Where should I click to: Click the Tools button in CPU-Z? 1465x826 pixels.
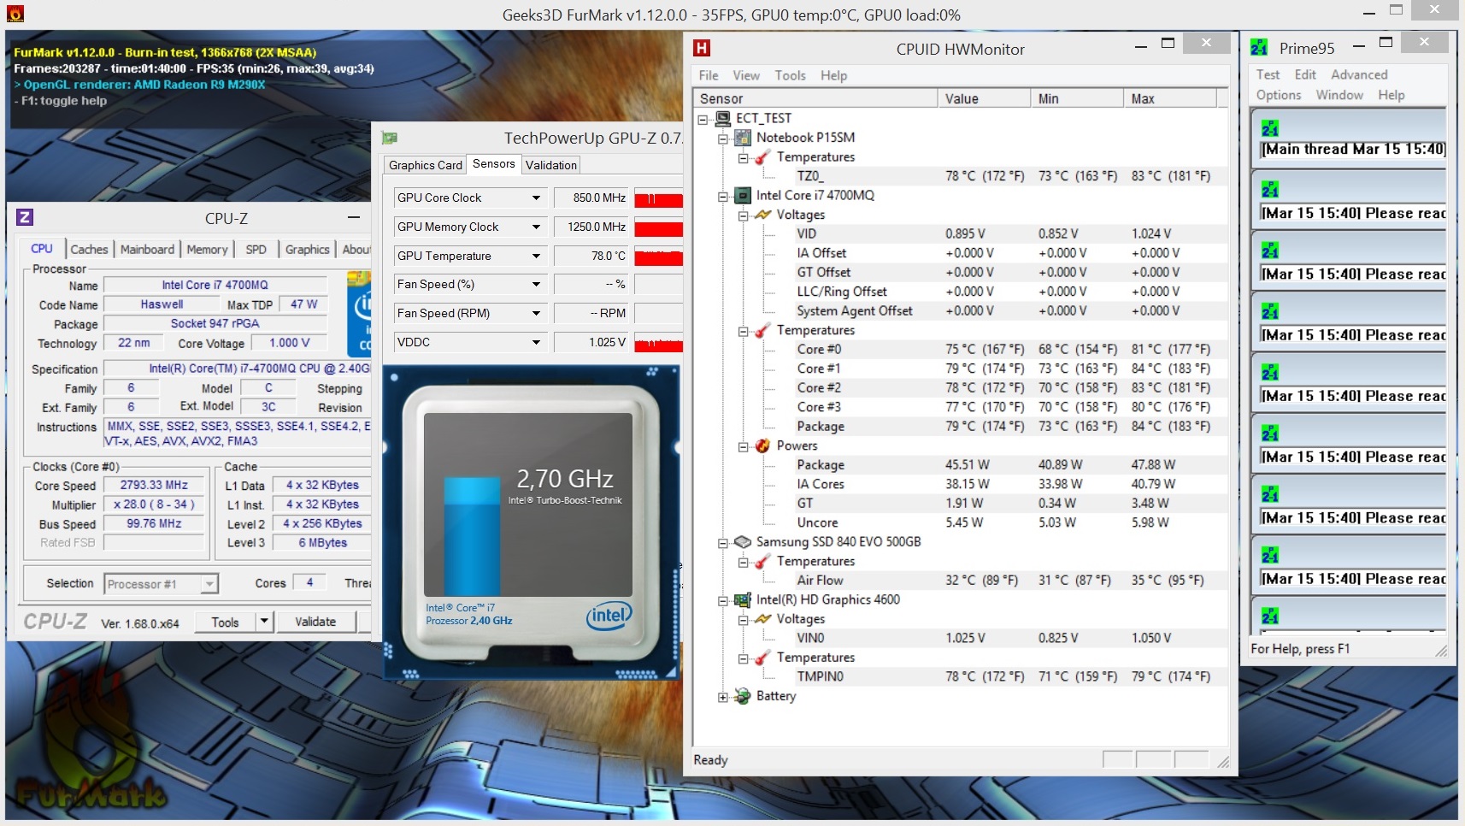226,622
